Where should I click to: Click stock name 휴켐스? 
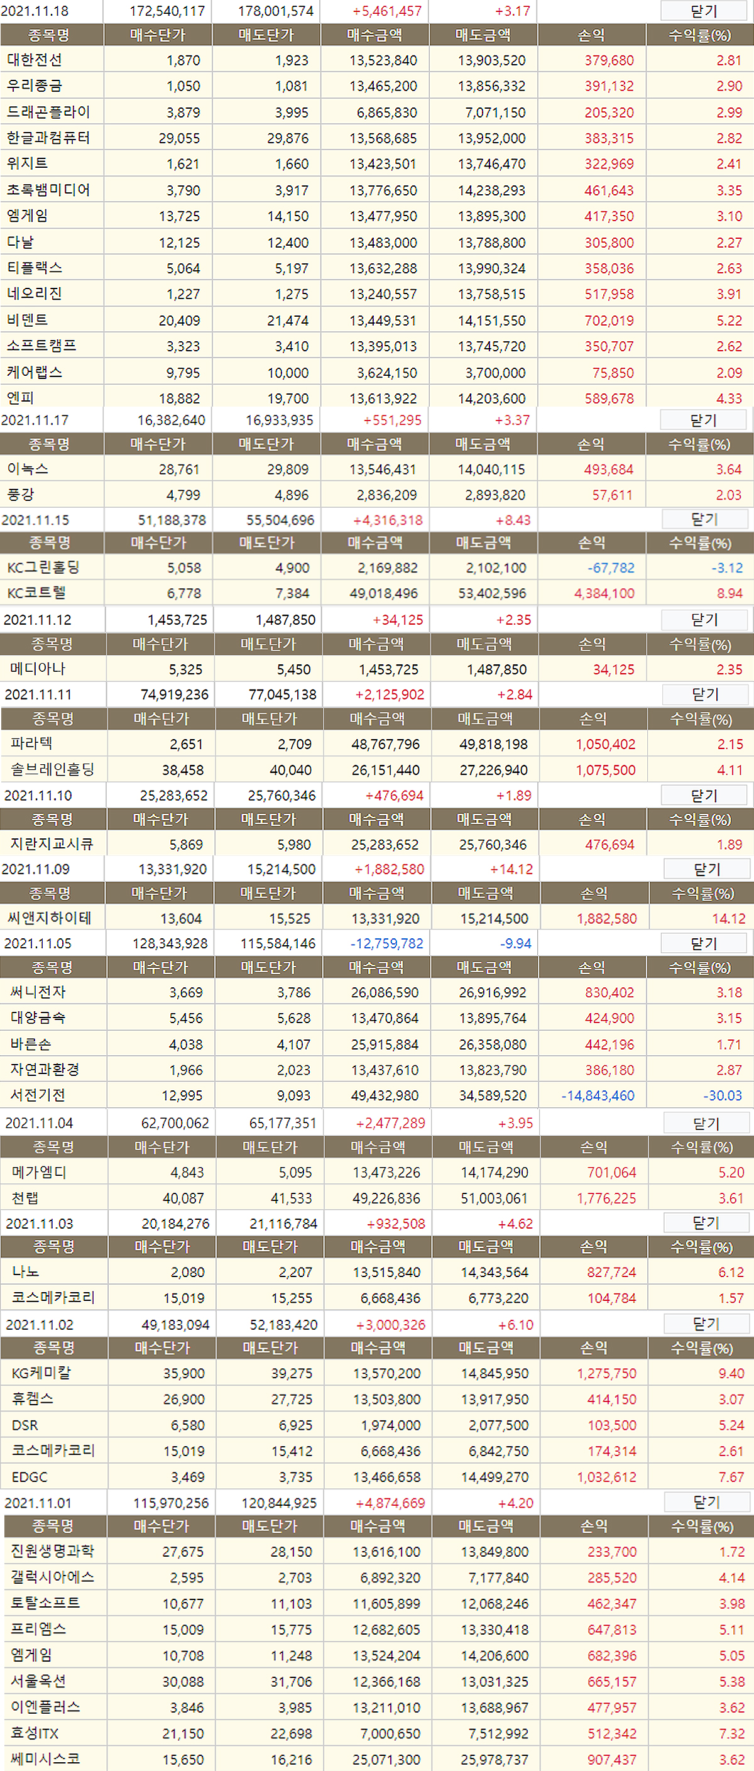point(32,1399)
